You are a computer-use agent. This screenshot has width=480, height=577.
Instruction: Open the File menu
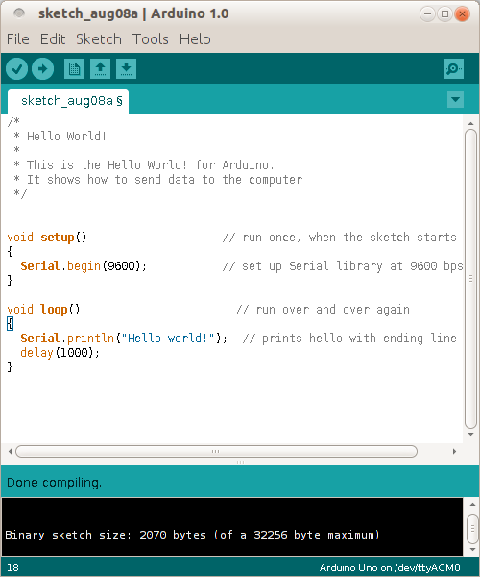[x=18, y=39]
